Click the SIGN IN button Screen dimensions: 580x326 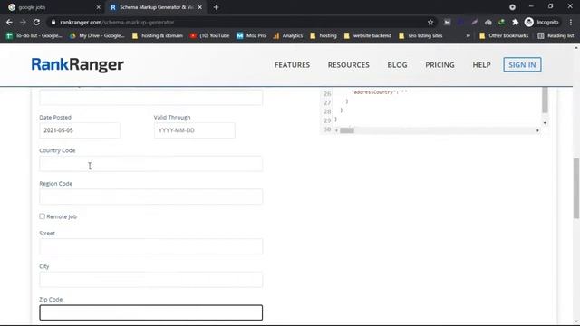[522, 64]
